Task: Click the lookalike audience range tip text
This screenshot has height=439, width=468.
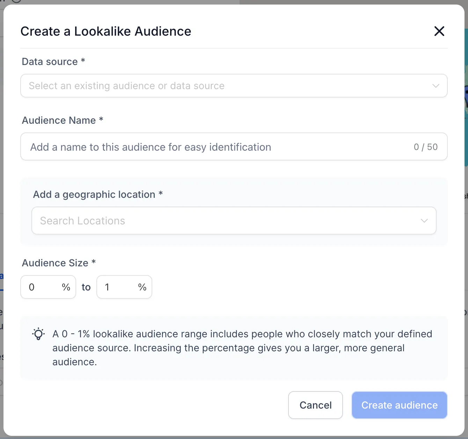Action: [242, 348]
